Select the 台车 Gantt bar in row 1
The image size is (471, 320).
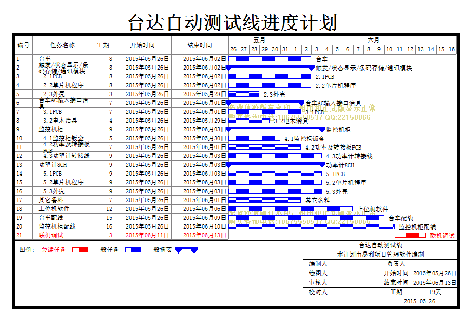point(270,59)
